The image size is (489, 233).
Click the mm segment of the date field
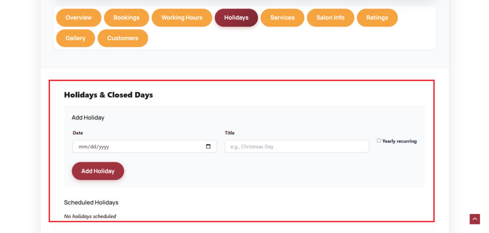(83, 147)
